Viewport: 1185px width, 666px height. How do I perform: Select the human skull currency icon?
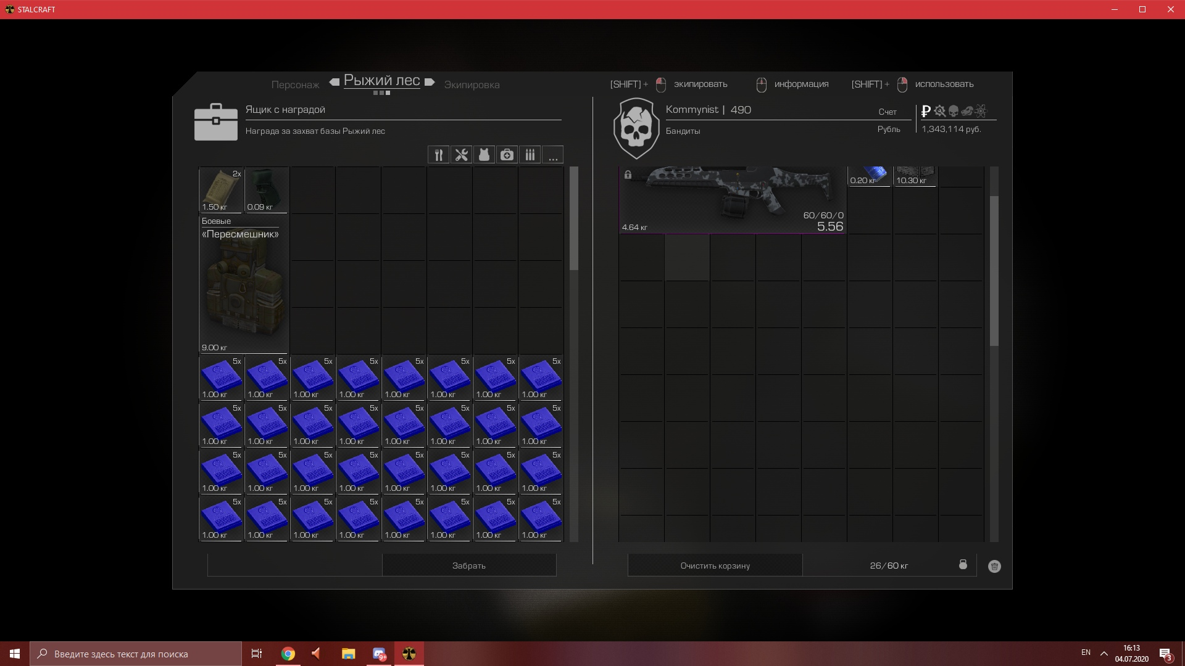coord(954,111)
